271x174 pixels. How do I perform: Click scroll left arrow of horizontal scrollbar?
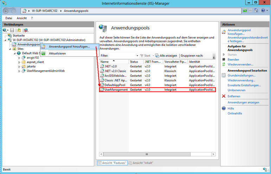[x=101, y=154]
